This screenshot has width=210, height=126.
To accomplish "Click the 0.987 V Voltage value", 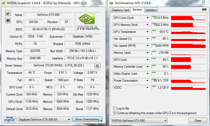I will coord(93,73).
